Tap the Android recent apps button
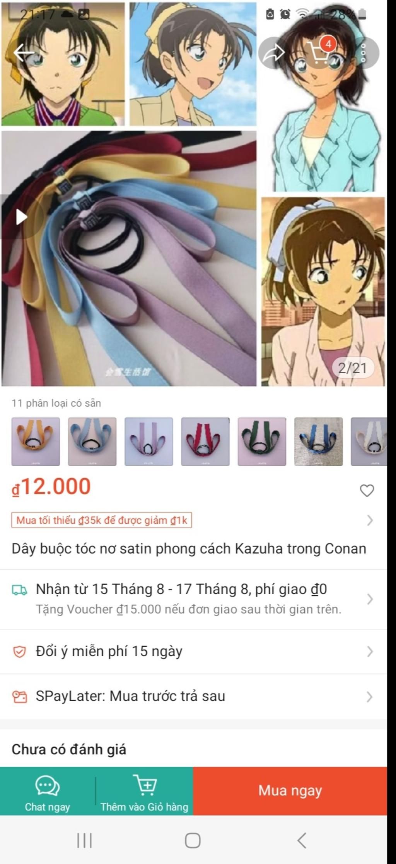 (x=84, y=840)
